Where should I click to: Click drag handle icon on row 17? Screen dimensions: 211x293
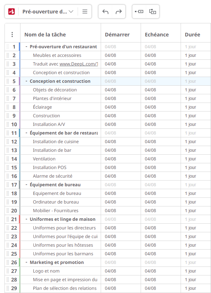[x=8, y=185]
